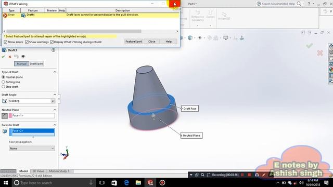This screenshot has height=187, width=333.
Task: Click the Draft4 feature icon in the error row
Action: tap(23, 15)
